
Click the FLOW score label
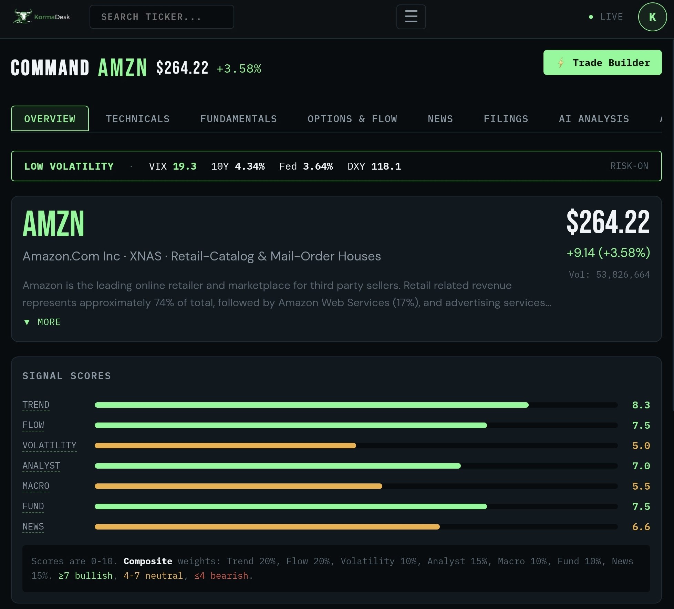click(x=33, y=425)
